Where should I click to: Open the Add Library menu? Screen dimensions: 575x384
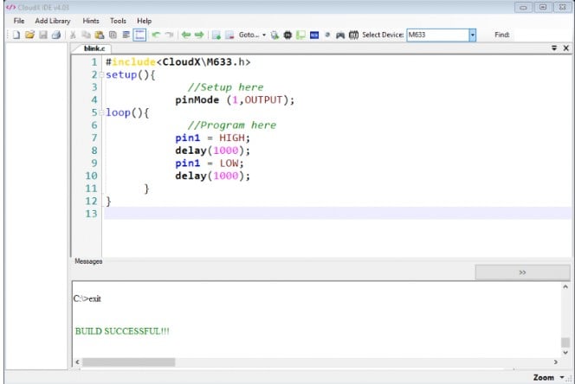coord(53,20)
